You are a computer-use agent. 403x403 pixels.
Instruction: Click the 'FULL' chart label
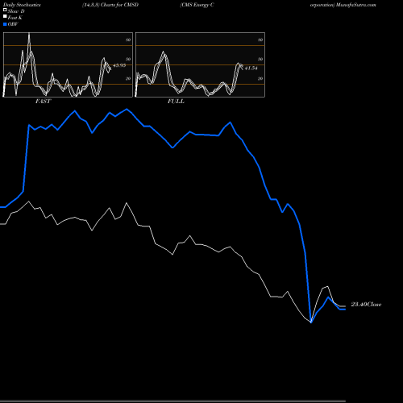click(x=176, y=102)
